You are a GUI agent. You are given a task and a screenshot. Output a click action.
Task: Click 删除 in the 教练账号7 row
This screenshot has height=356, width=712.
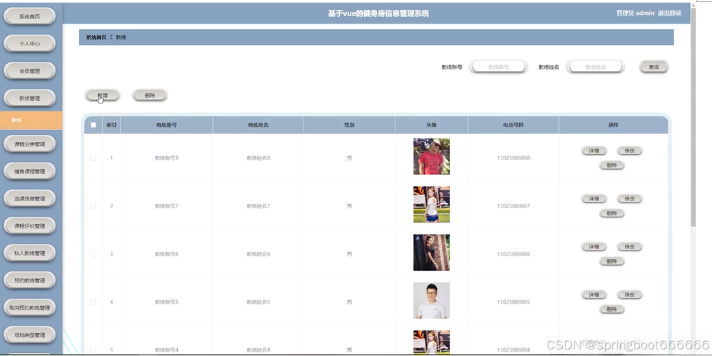tap(612, 213)
